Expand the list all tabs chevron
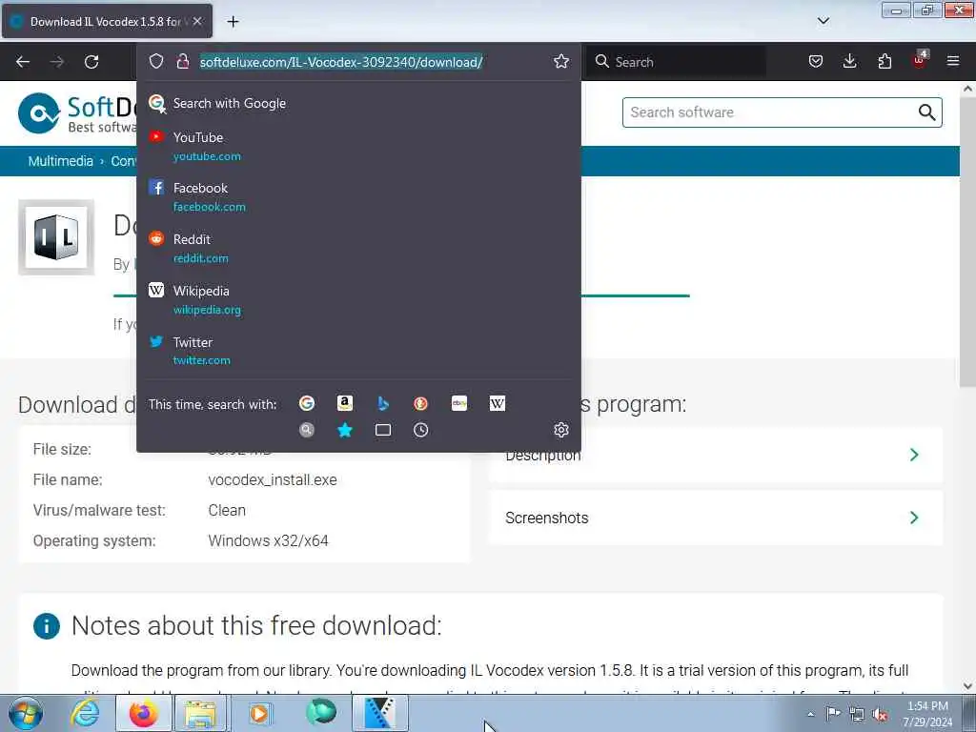Image resolution: width=976 pixels, height=732 pixels. pyautogui.click(x=823, y=21)
